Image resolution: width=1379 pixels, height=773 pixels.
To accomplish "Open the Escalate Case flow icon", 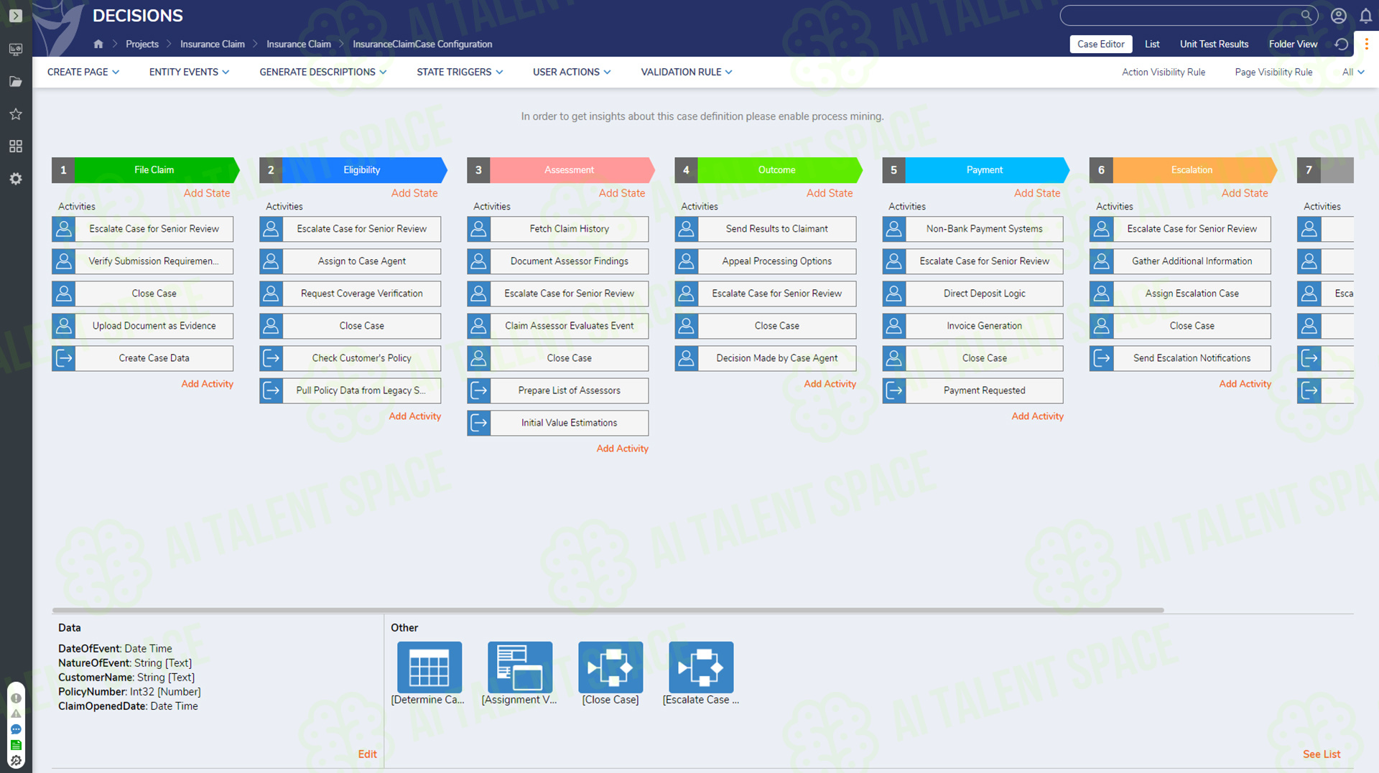I will (x=701, y=667).
